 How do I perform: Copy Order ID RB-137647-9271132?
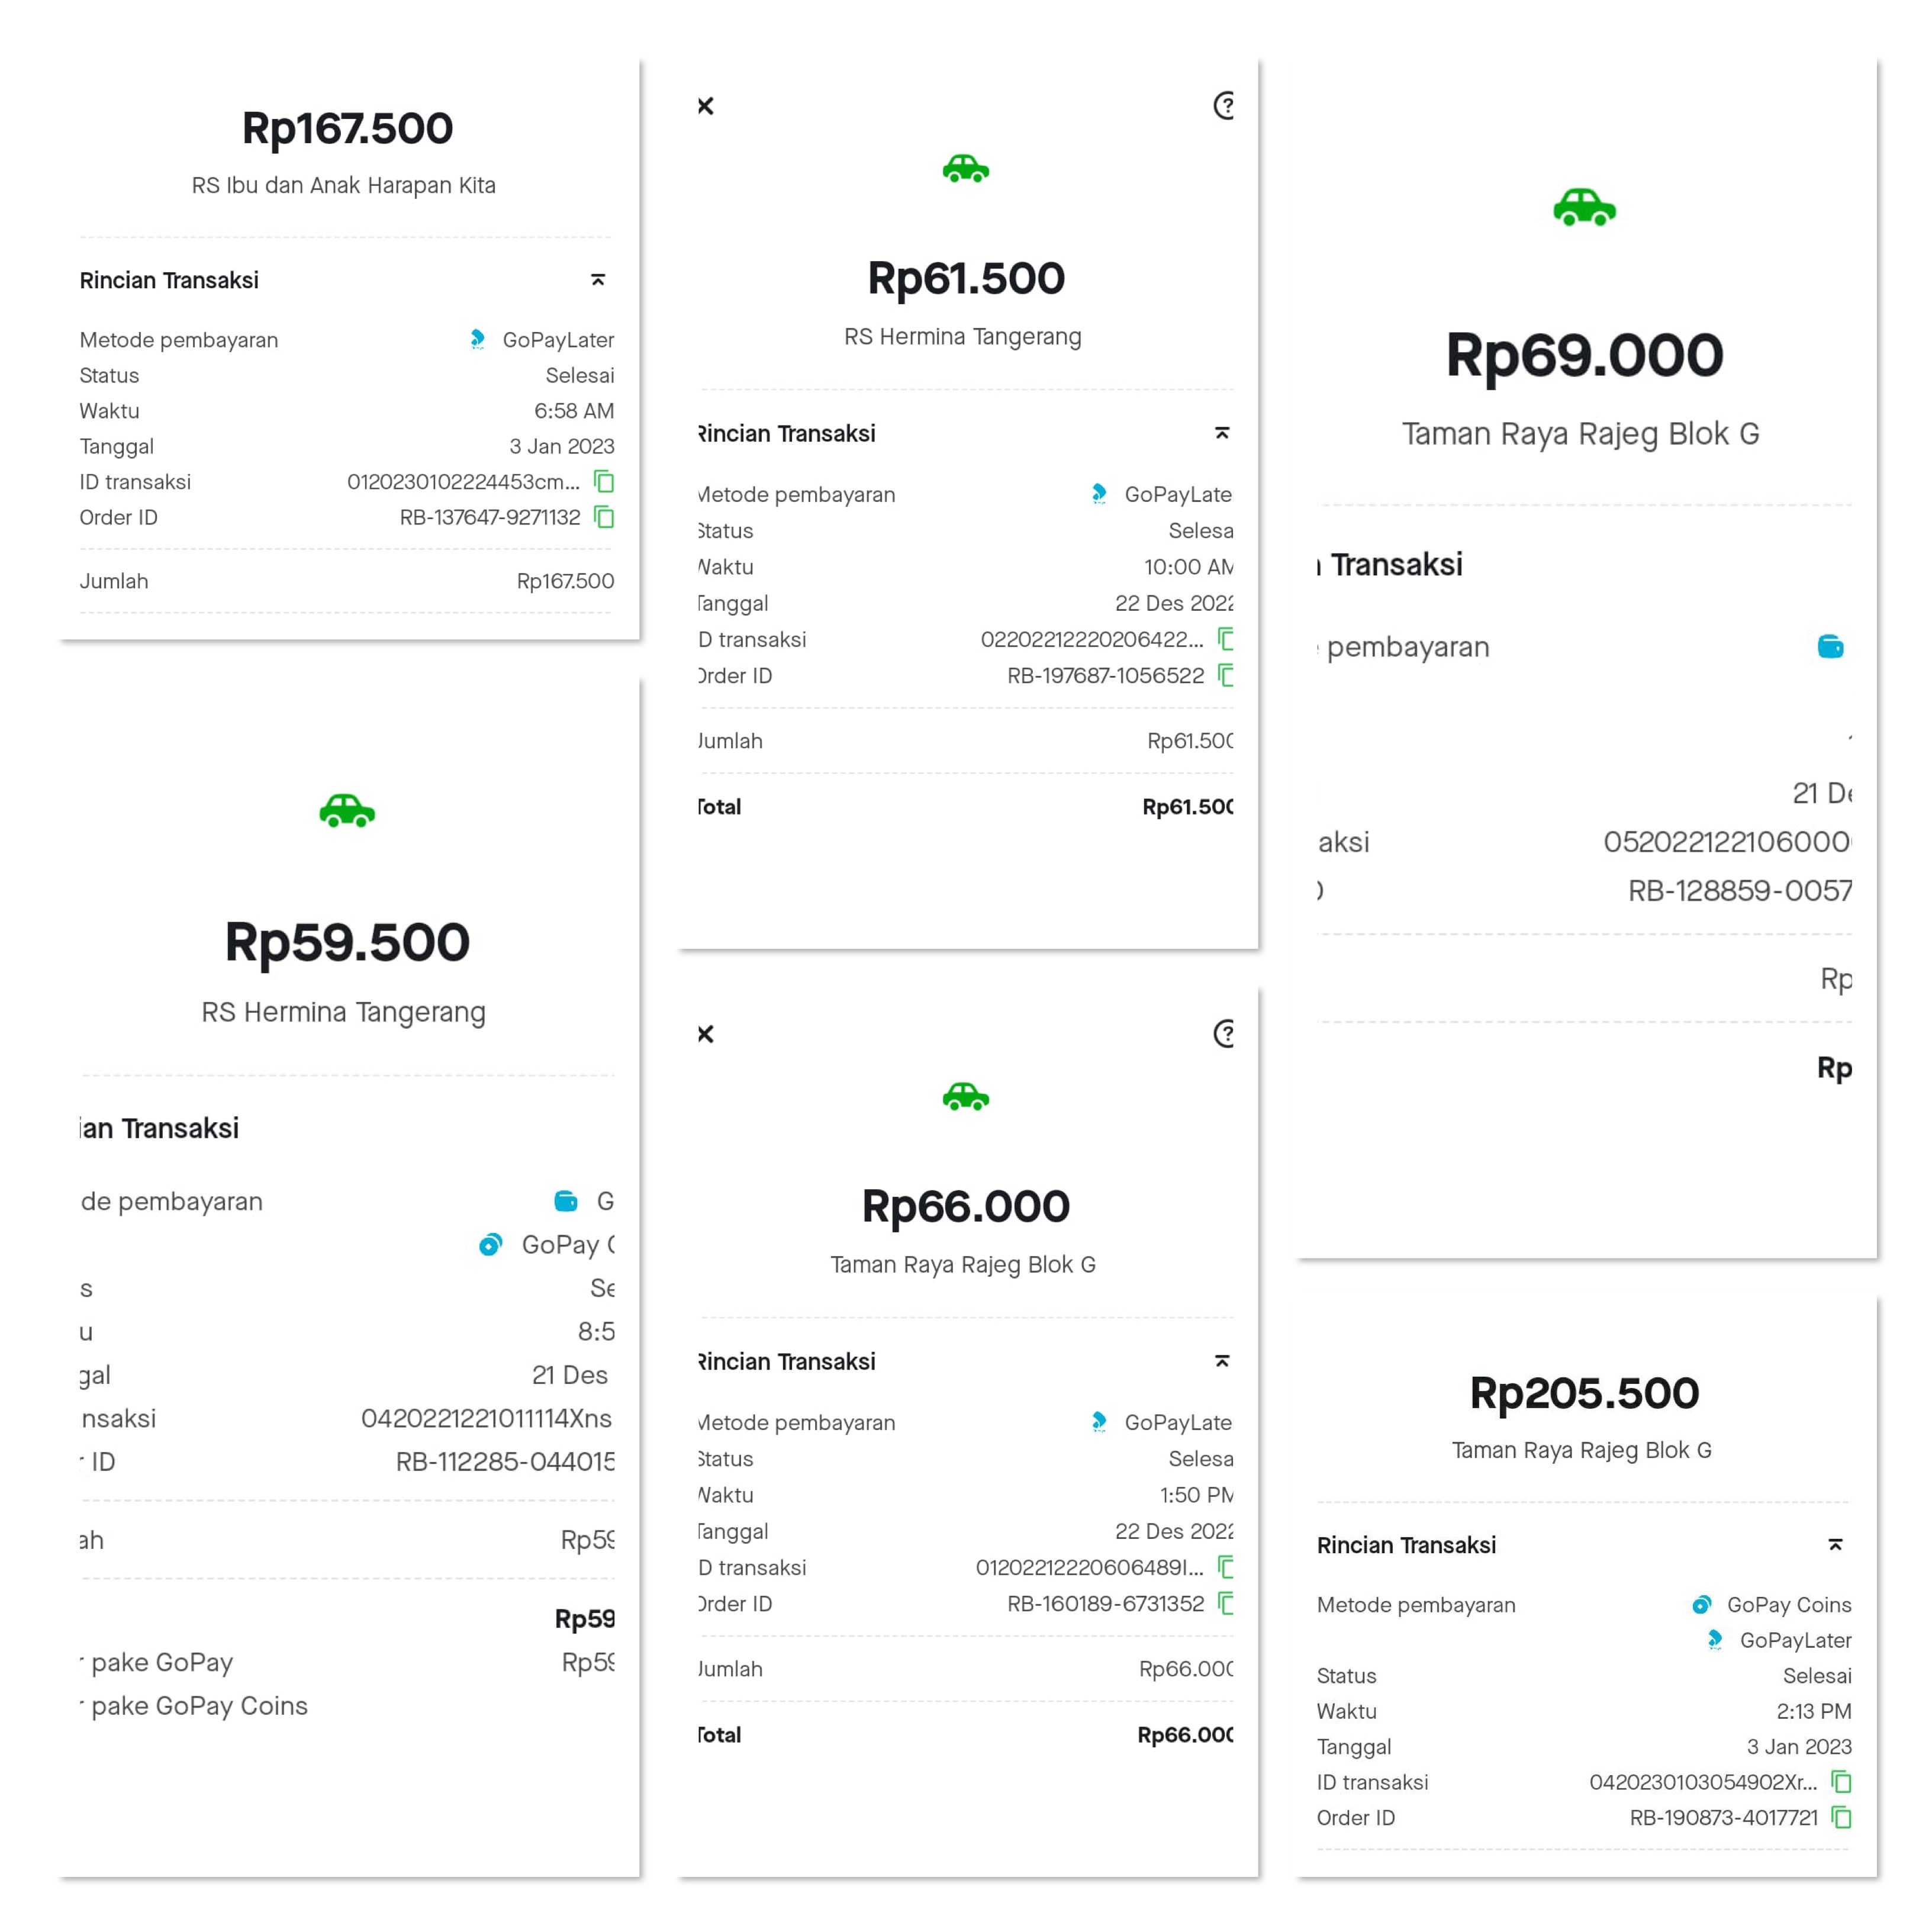click(604, 517)
